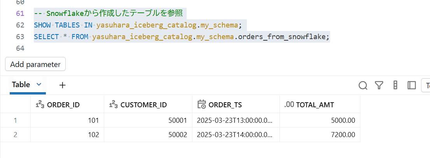The image size is (430, 158).
Task: Click the integer type icon beside CUSTOMER_ID
Action: pos(113,104)
